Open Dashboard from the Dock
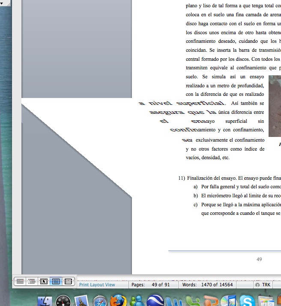Screen dimensions: 281x306 pos(63,301)
